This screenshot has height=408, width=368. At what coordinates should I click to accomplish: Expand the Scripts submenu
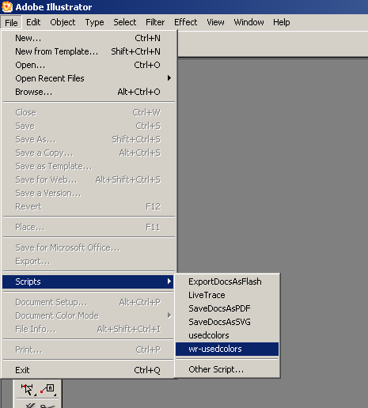(89, 281)
